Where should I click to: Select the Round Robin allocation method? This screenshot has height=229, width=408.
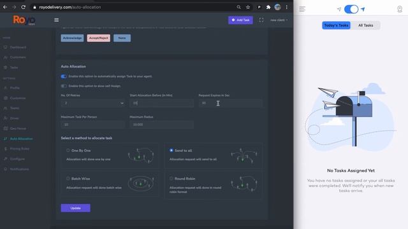(171, 179)
